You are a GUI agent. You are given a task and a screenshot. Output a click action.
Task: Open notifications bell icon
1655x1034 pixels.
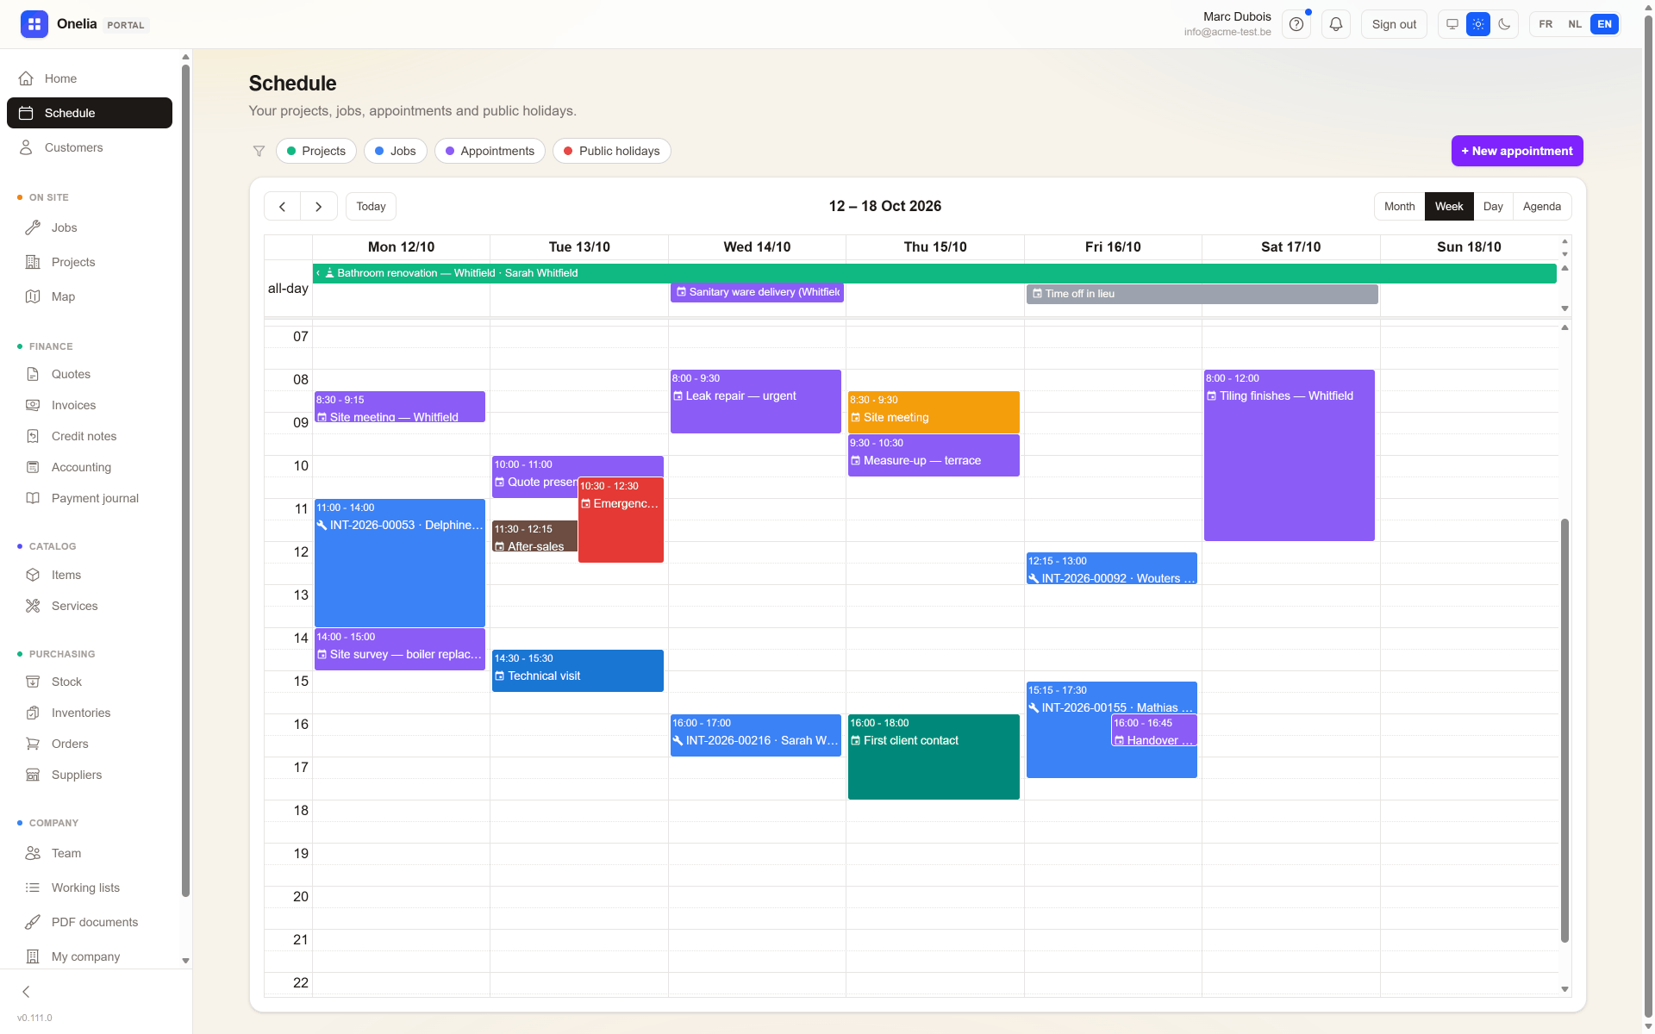(x=1335, y=24)
